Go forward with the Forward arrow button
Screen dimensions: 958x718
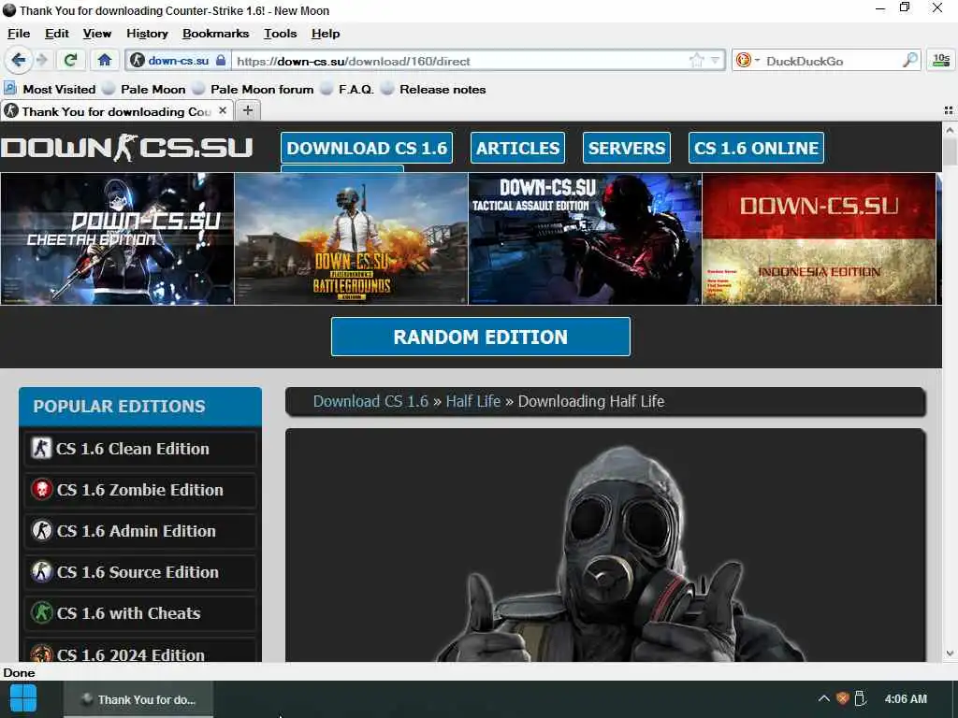pos(41,61)
